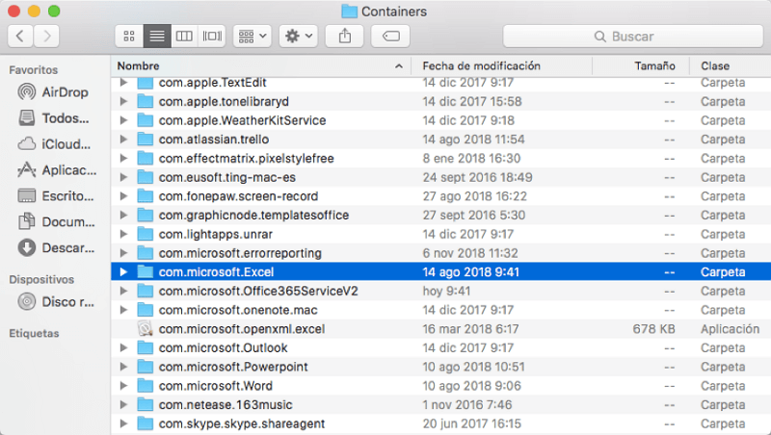Click the date 14 ago 2018 11:54
Viewport: 771px width, 435px height.
(x=473, y=140)
